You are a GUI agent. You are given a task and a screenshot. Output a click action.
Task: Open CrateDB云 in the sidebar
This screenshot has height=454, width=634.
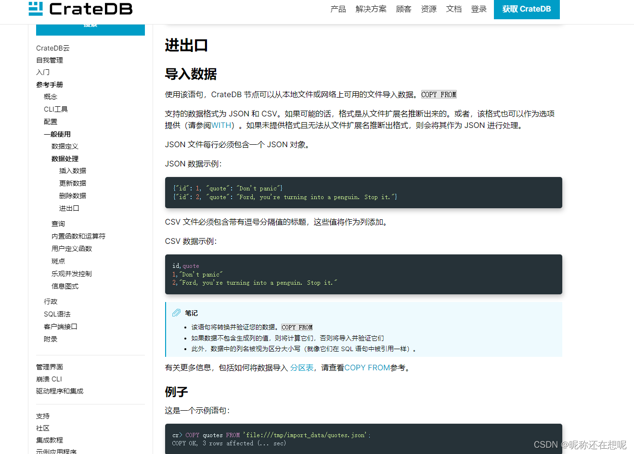[x=53, y=48]
